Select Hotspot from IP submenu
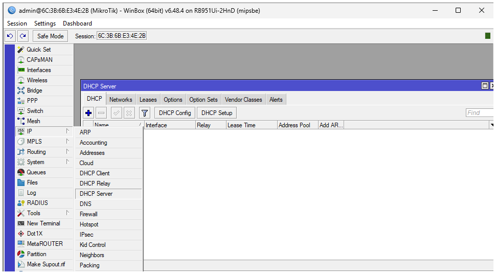Viewport: 496px width, 274px height. coord(108,224)
